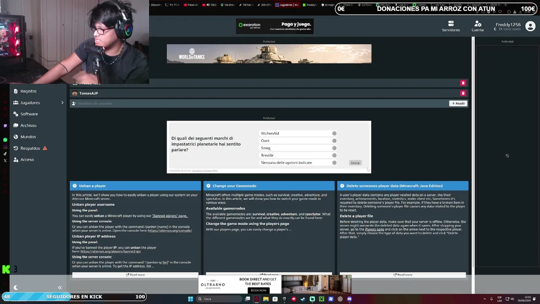
Task: Click the Windows taskbar search box
Action: (218, 299)
